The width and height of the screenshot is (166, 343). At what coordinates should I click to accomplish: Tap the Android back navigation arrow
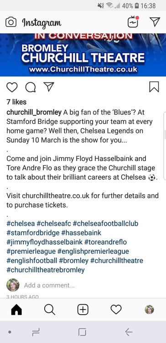[129, 332]
